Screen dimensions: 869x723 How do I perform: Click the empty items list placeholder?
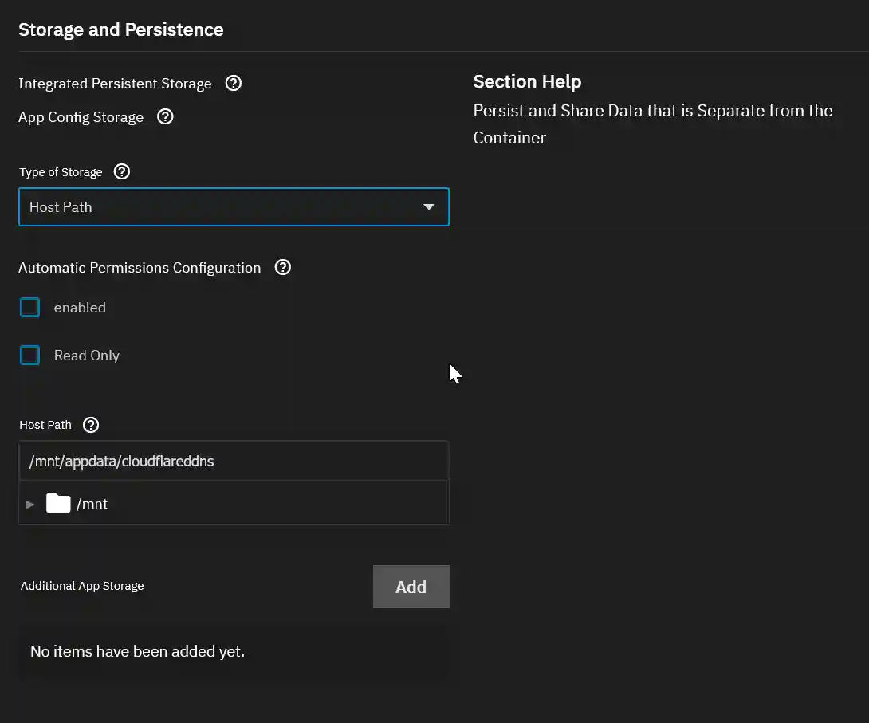point(136,651)
